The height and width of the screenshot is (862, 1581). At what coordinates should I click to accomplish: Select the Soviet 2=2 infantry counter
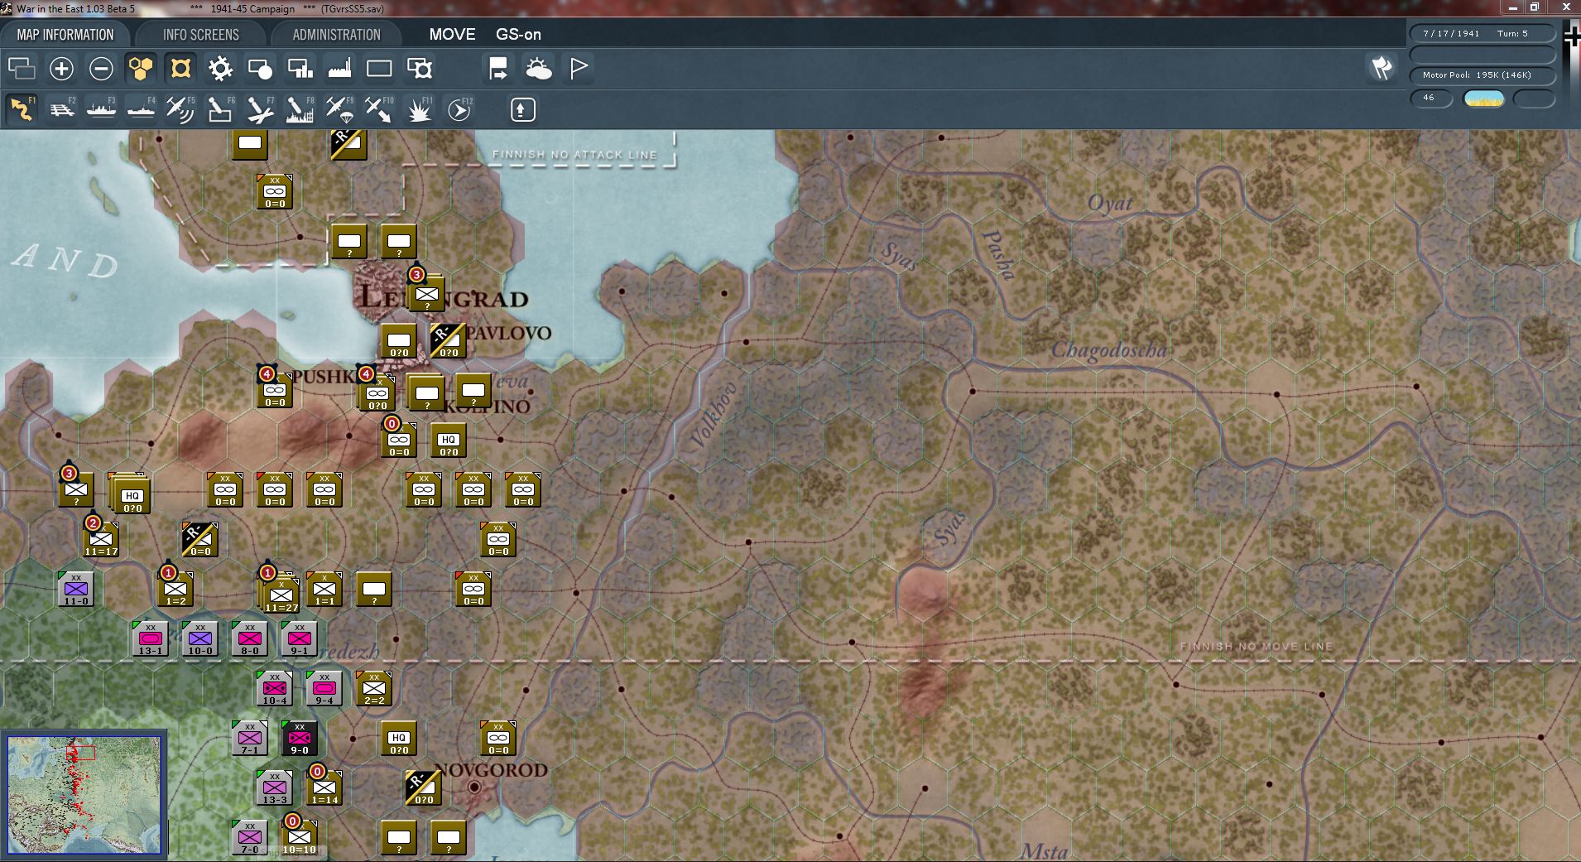point(374,689)
